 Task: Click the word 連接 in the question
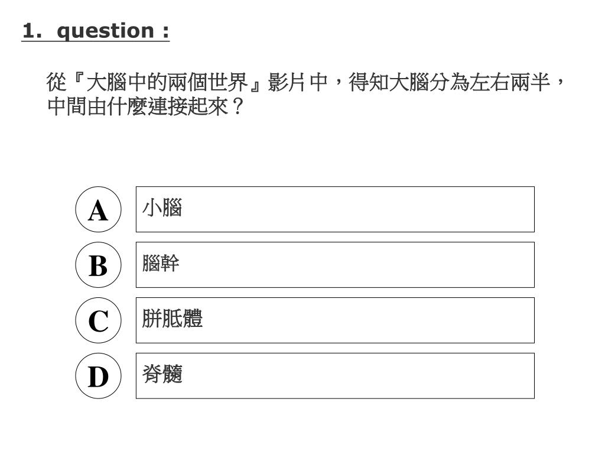click(x=168, y=106)
